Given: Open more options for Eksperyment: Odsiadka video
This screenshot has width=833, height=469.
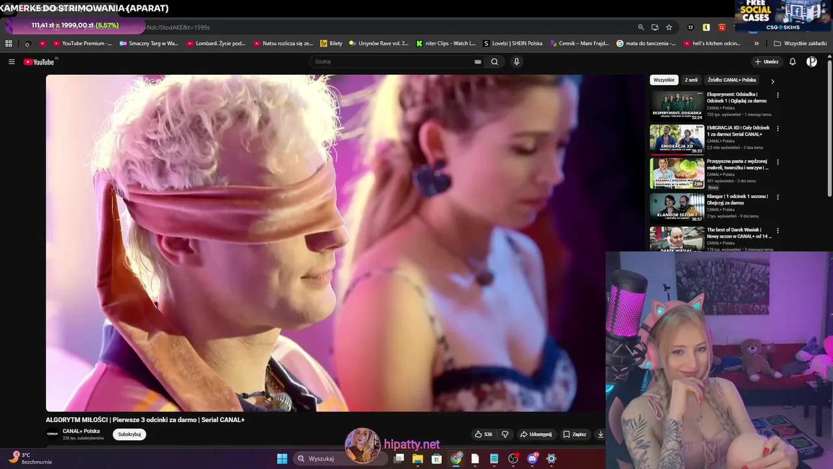Looking at the screenshot, I should click(778, 95).
